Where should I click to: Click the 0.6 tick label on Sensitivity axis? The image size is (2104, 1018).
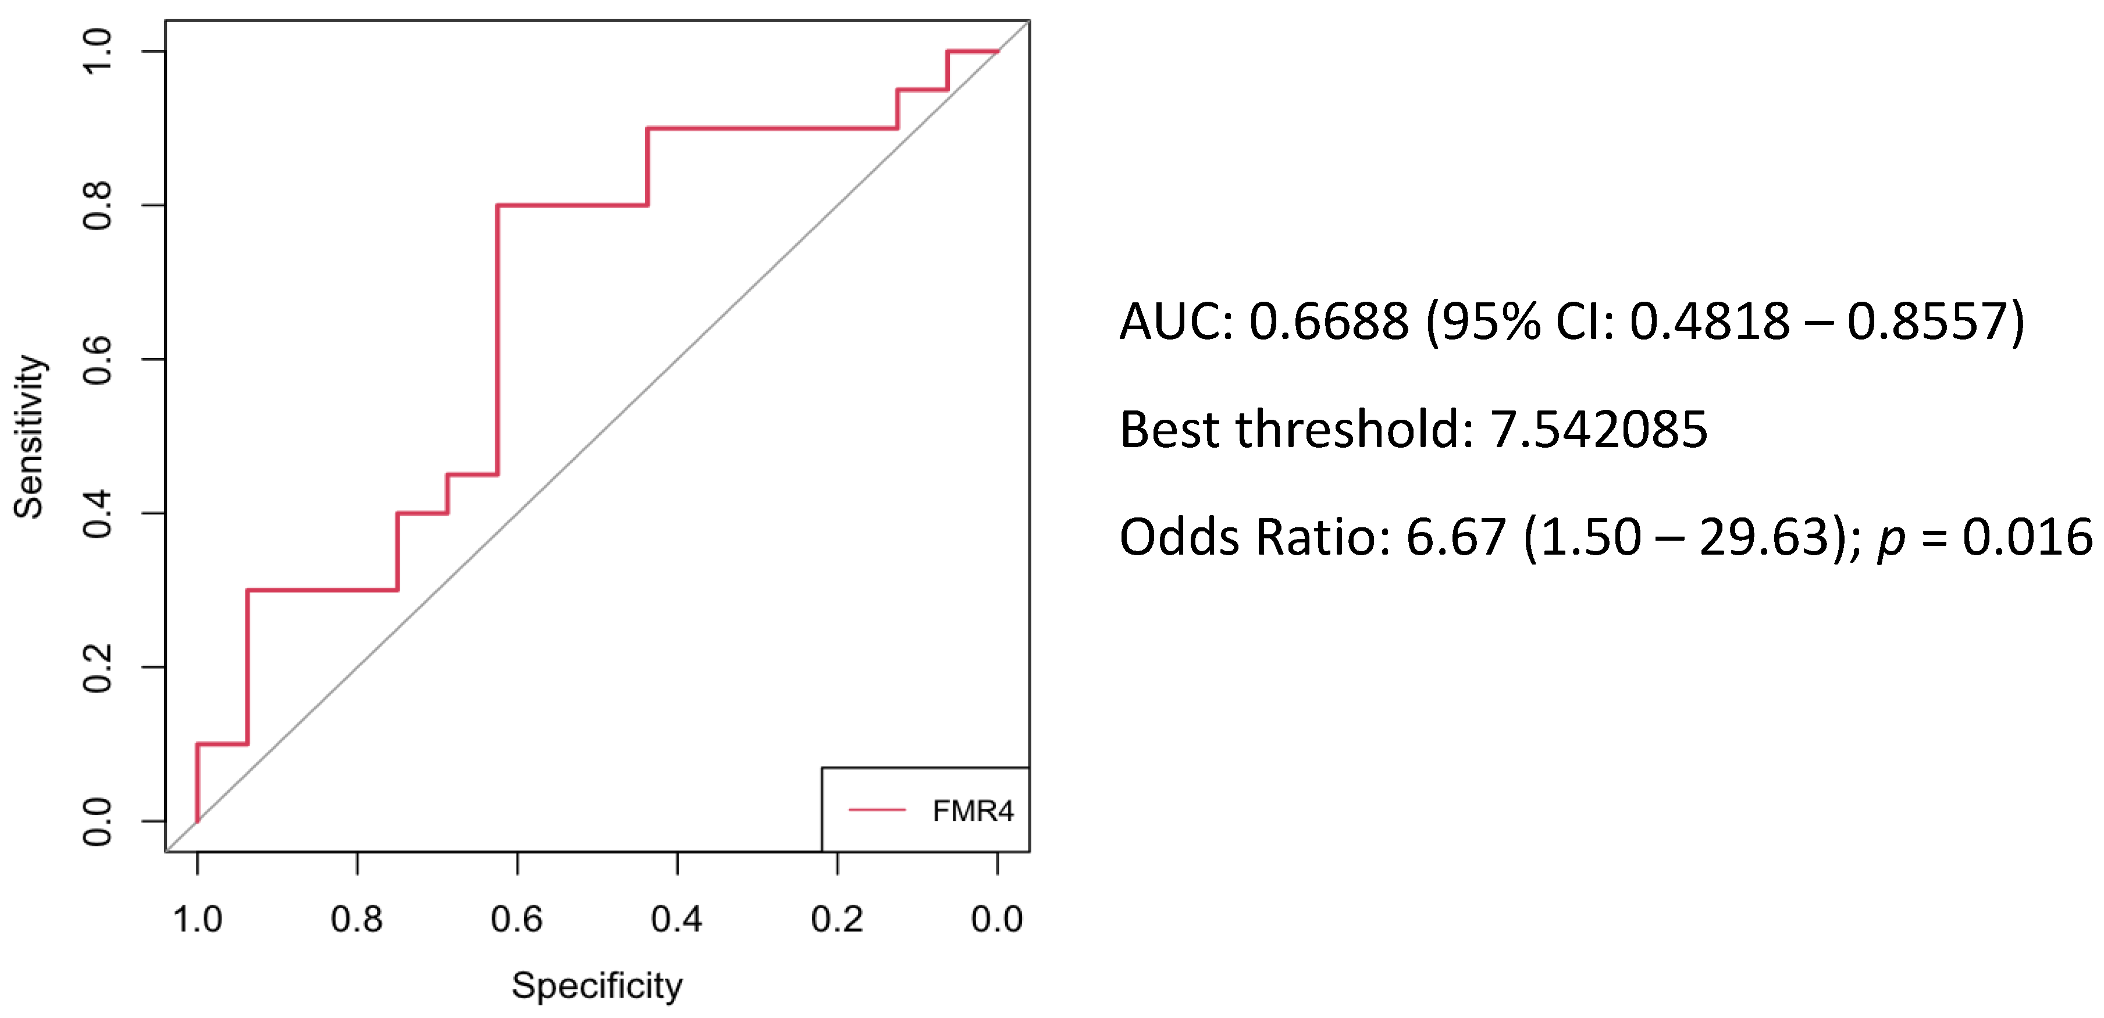coord(97,359)
